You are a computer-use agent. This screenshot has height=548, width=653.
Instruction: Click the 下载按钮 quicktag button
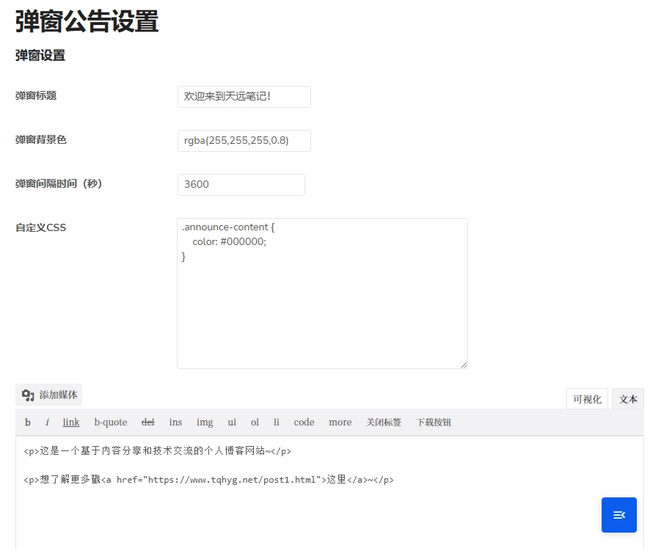pos(434,422)
